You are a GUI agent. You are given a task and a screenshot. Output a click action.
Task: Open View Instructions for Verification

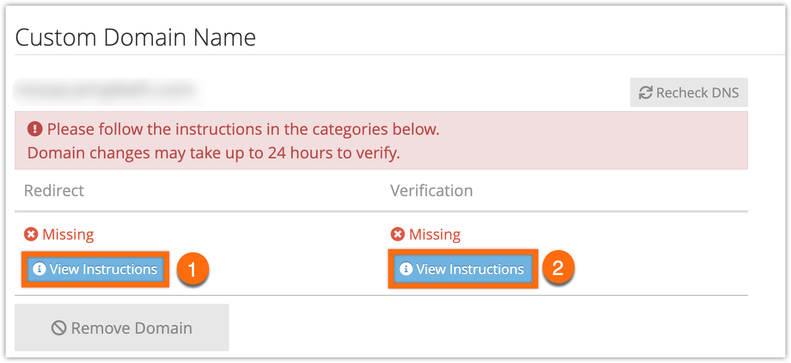[x=463, y=269]
